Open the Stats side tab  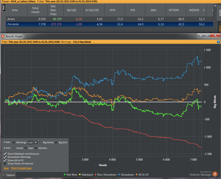[4, 8]
